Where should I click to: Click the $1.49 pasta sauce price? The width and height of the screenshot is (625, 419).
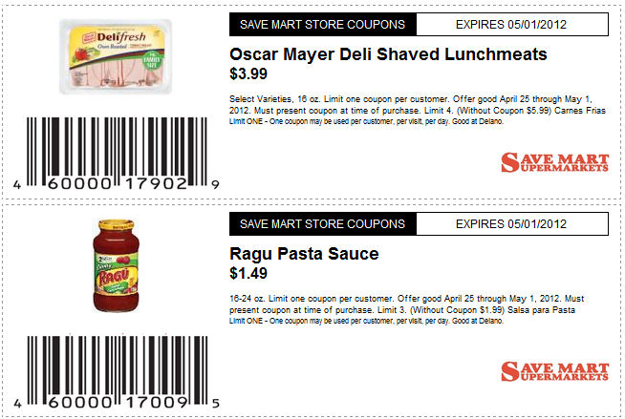[x=248, y=273]
